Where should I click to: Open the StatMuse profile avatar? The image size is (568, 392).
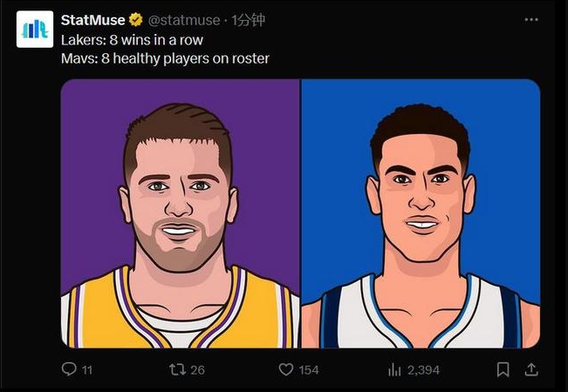[x=35, y=30]
